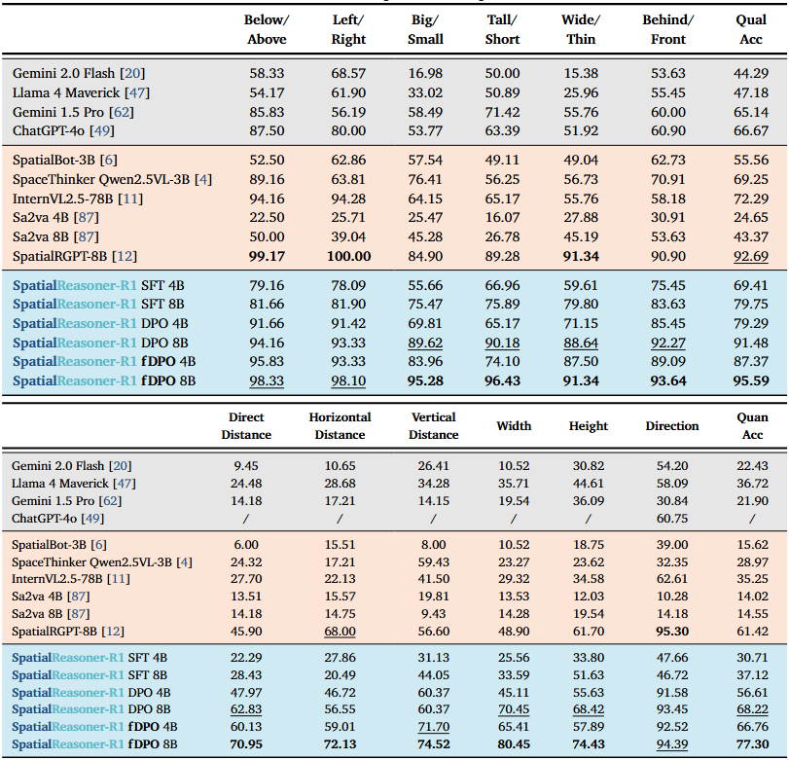The height and width of the screenshot is (760, 789).
Task: Click the underlined value "71.70"
Action: 433,727
